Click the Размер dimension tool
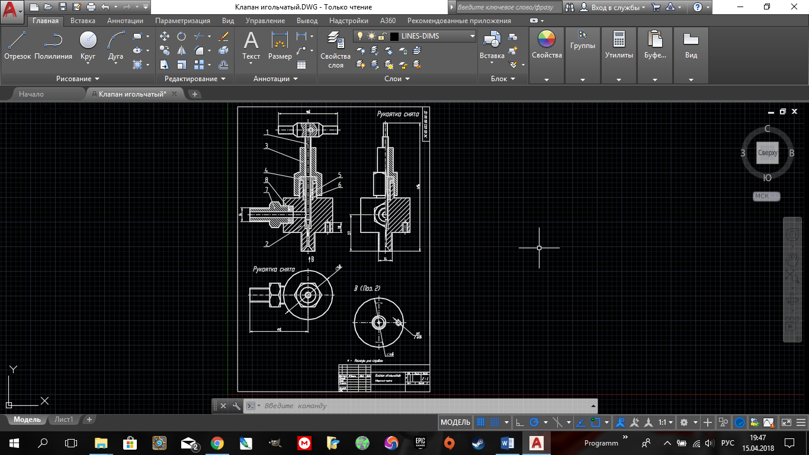This screenshot has width=809, height=455. click(280, 46)
